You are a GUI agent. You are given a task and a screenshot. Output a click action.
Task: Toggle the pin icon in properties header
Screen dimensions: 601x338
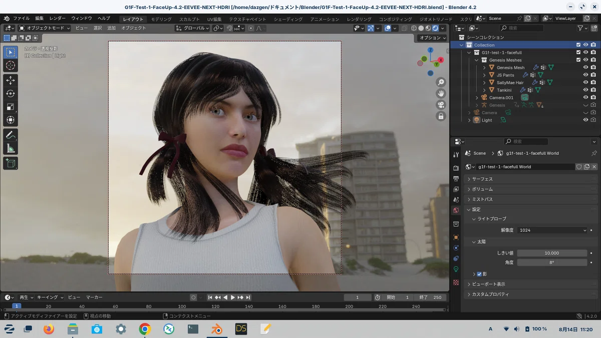(594, 153)
